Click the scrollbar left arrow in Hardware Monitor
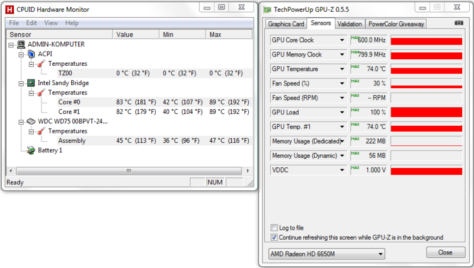 [x=11, y=171]
